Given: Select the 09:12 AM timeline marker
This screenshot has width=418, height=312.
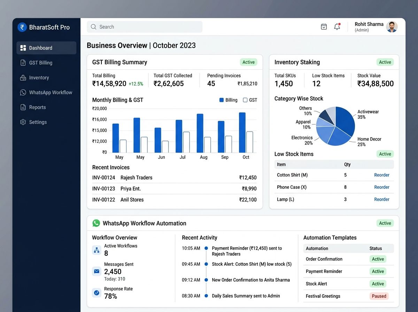Looking at the screenshot, I should click(x=206, y=280).
